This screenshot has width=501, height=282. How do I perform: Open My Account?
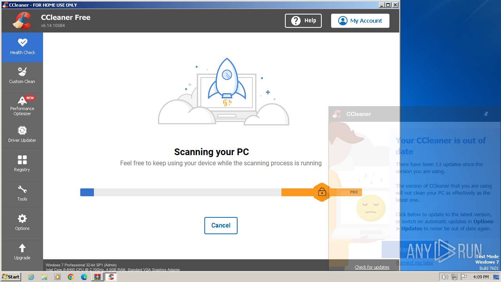click(x=360, y=21)
